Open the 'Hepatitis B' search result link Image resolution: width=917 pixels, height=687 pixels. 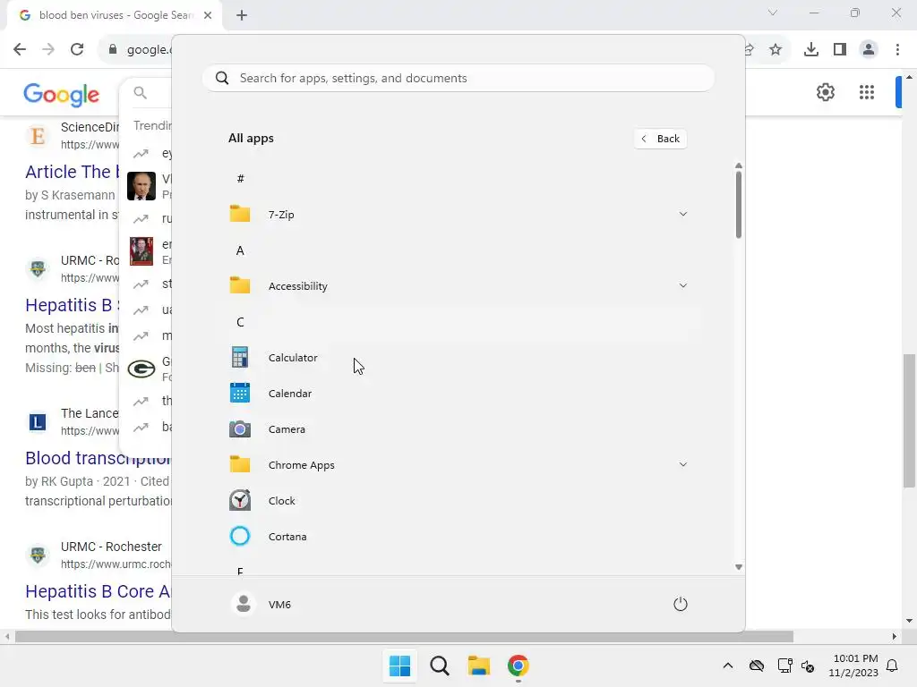click(x=72, y=305)
